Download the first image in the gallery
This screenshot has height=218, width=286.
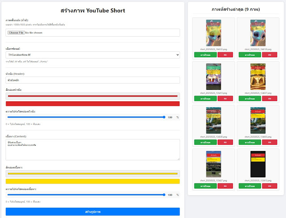tap(205, 54)
